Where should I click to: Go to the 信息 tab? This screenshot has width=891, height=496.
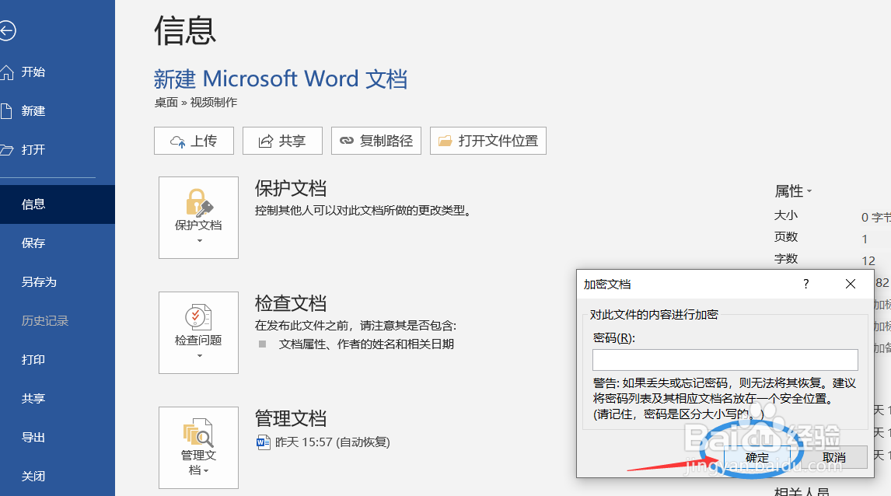(58, 204)
